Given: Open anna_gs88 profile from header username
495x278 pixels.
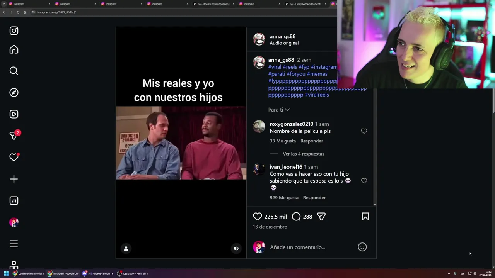Looking at the screenshot, I should point(283,37).
